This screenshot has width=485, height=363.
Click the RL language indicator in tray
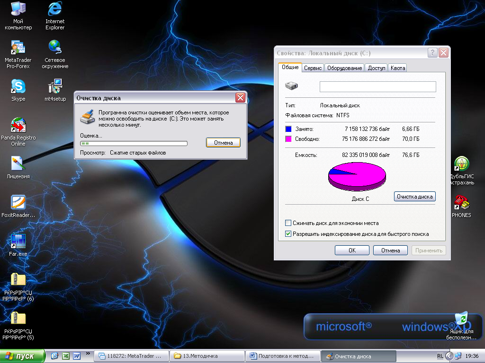coord(440,356)
